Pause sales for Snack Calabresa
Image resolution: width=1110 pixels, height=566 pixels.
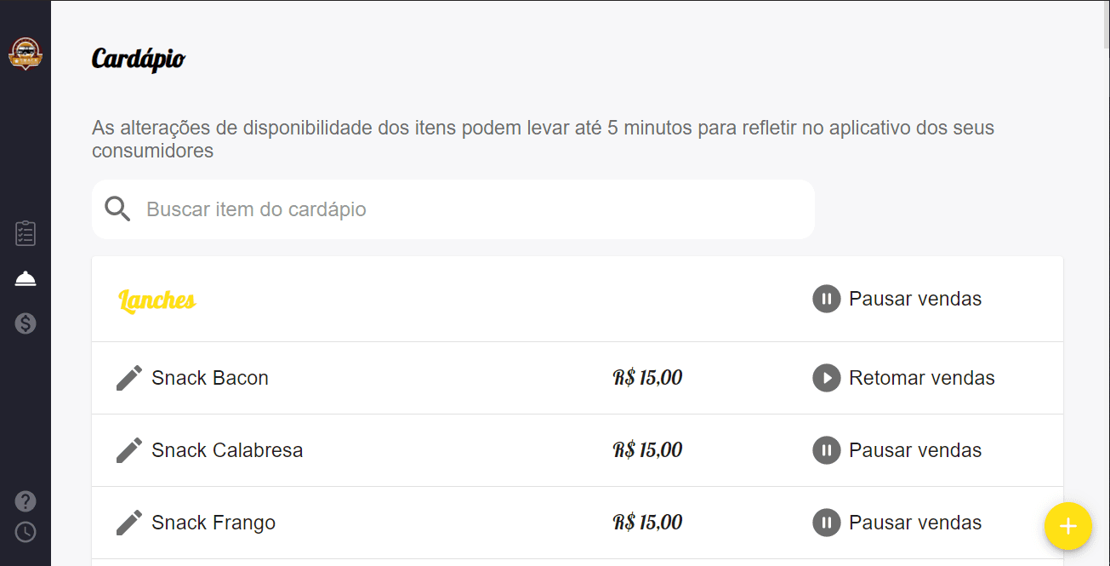(x=897, y=450)
